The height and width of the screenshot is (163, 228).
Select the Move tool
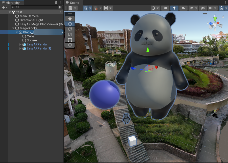[x=70, y=24]
